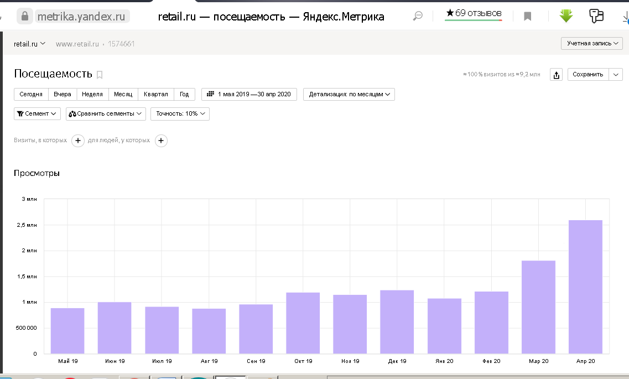
Task: Select the Вчера period
Action: [x=63, y=94]
